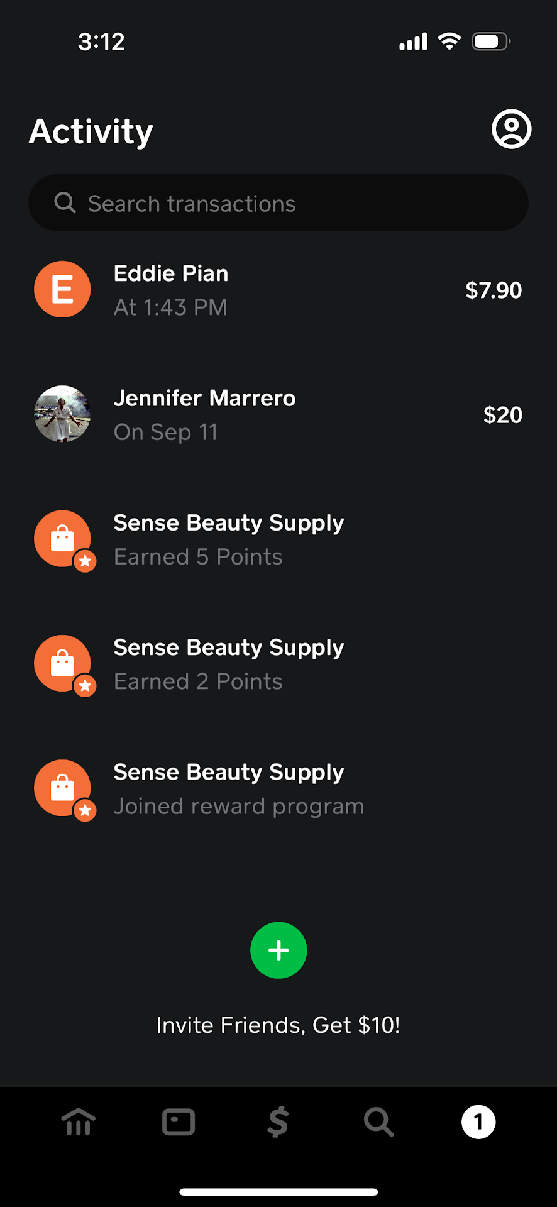This screenshot has width=557, height=1207.
Task: Switch to the Banking tab
Action: 79,1122
